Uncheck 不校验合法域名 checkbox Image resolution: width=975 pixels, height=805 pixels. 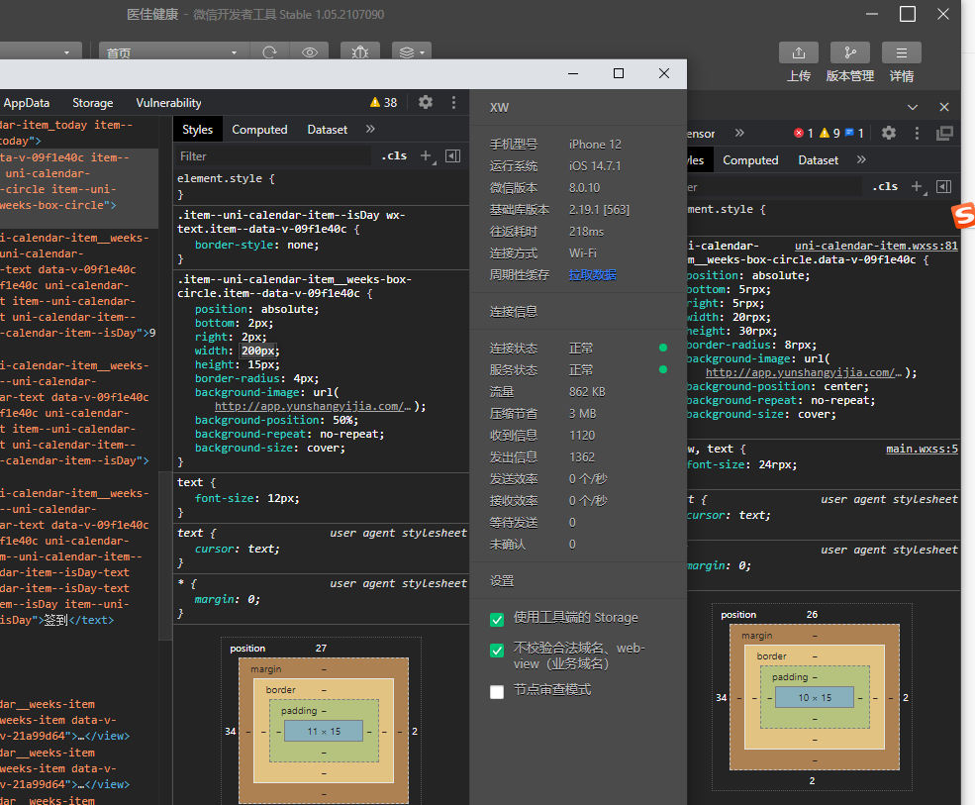497,651
